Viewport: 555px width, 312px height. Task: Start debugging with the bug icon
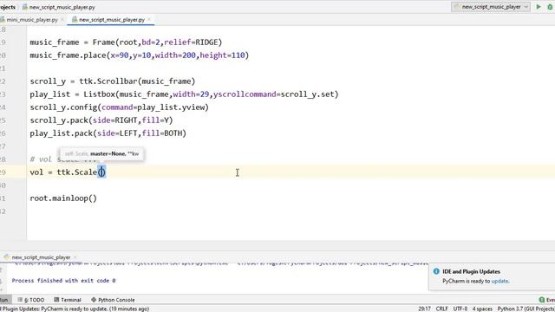pyautogui.click(x=551, y=7)
